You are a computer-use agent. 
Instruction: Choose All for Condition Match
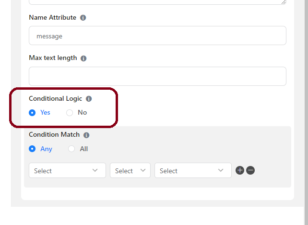point(71,149)
